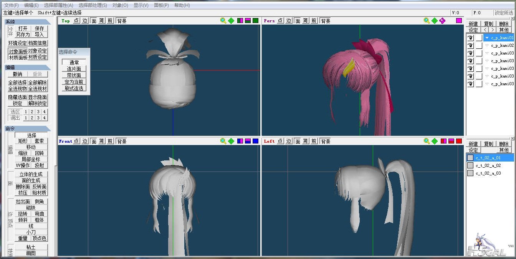Click the 保存 button in the system panel
516x259 pixels.
point(39,28)
